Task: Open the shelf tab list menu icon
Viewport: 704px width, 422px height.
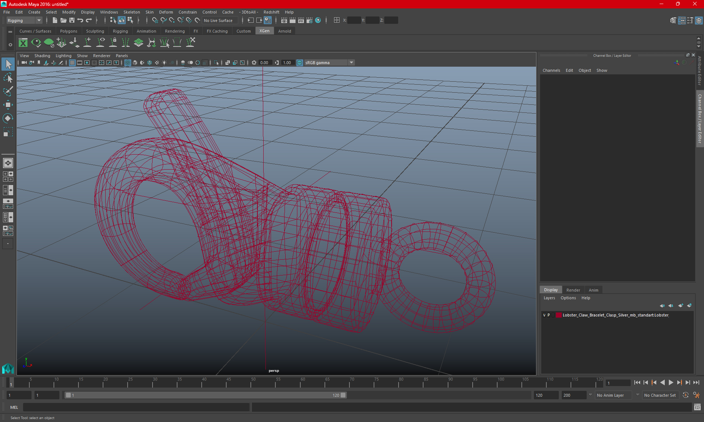Action: 10,32
